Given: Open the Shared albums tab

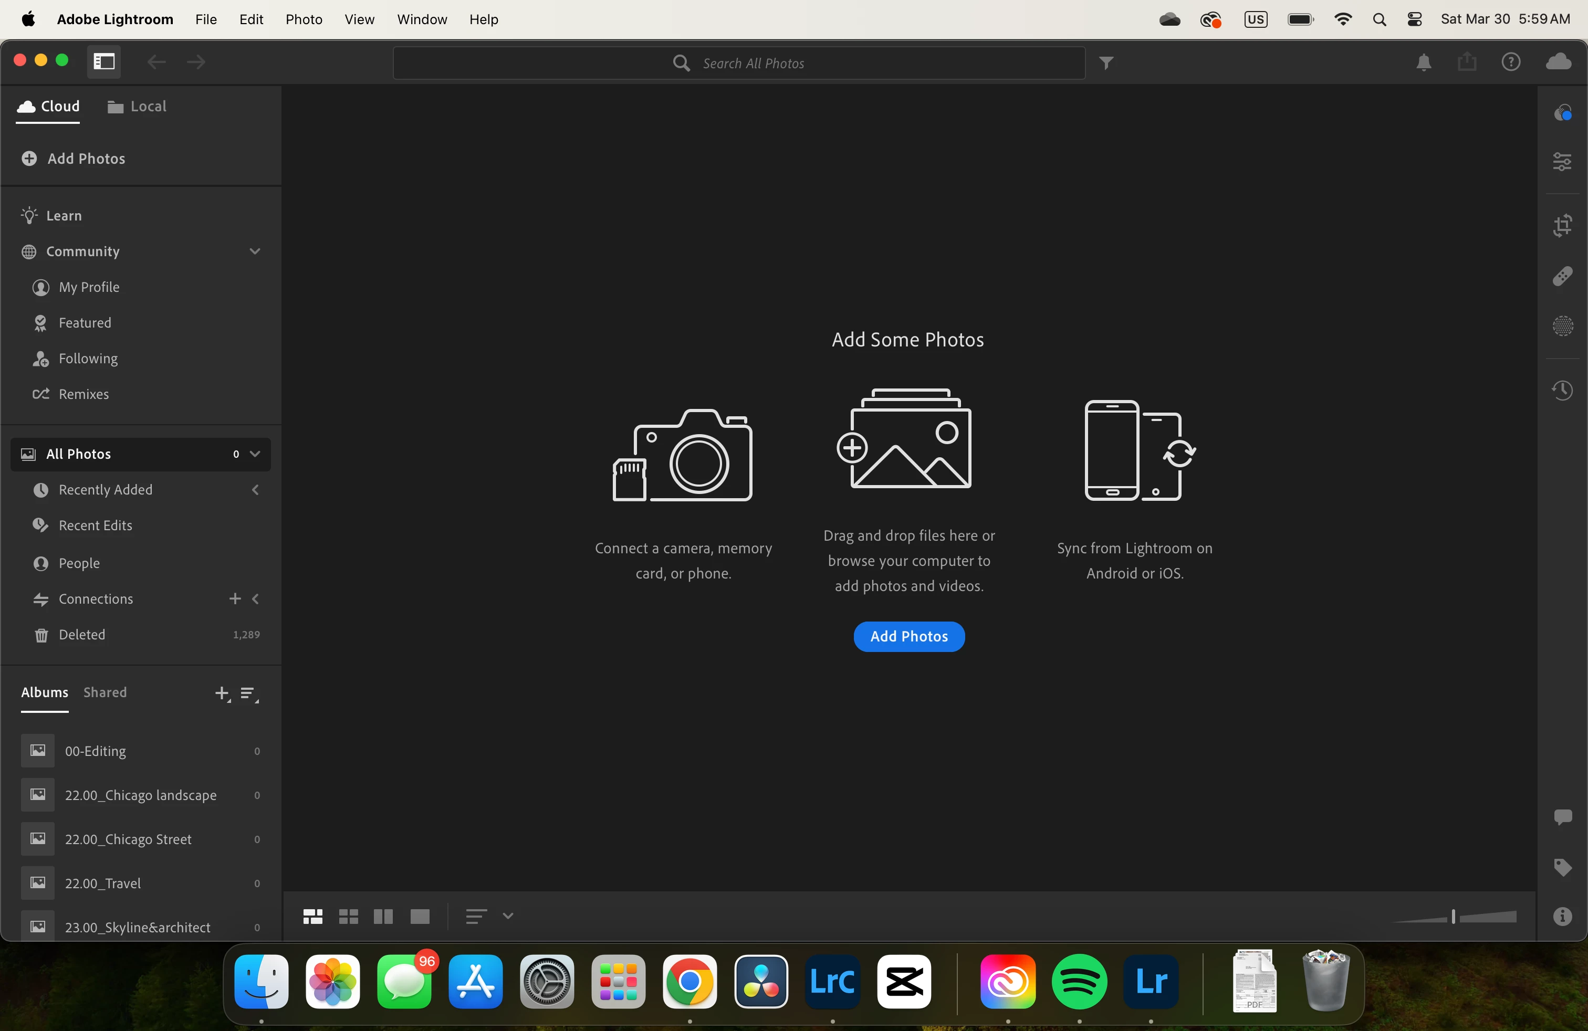Looking at the screenshot, I should (105, 692).
